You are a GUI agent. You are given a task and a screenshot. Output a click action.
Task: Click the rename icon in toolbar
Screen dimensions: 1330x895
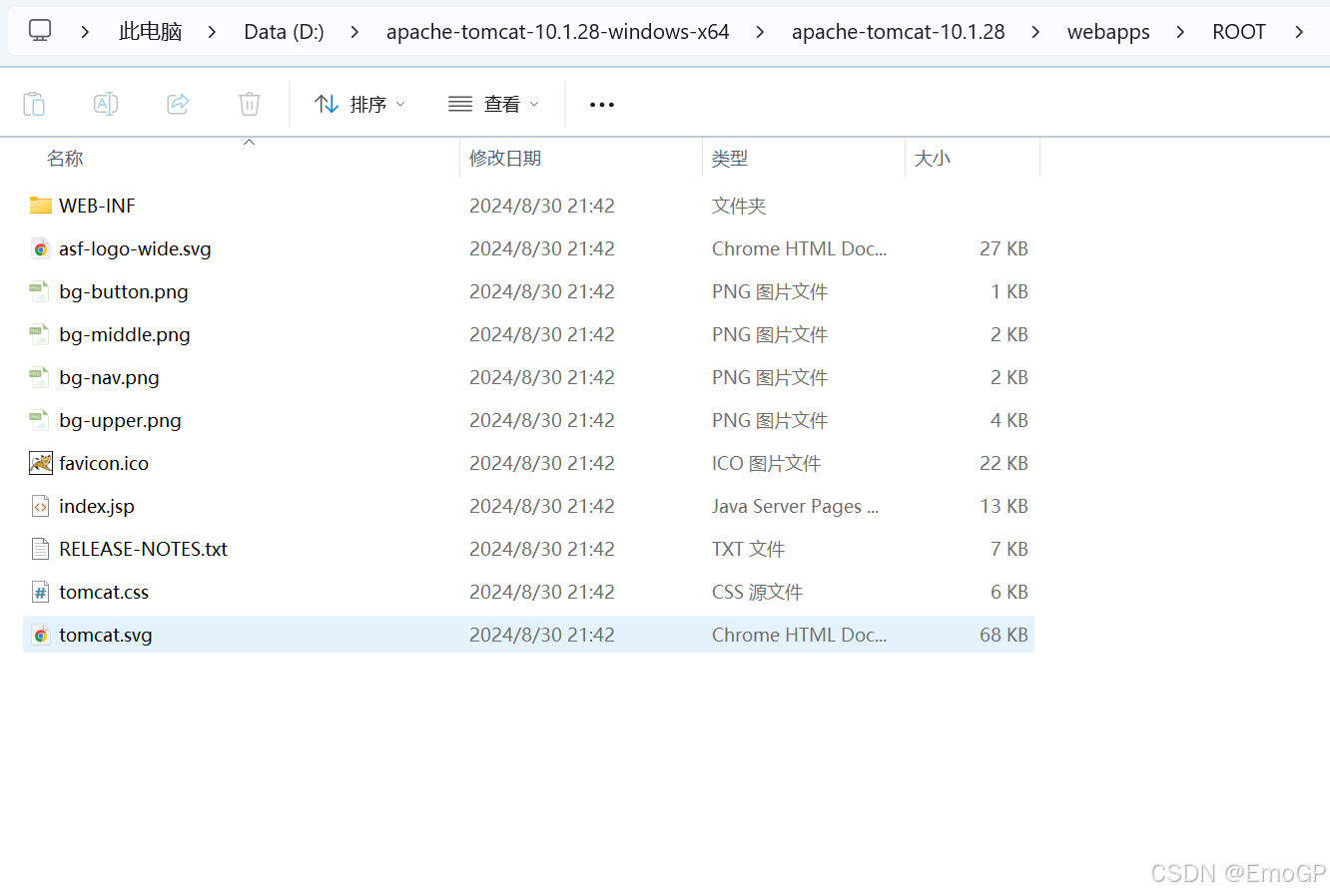pos(106,104)
